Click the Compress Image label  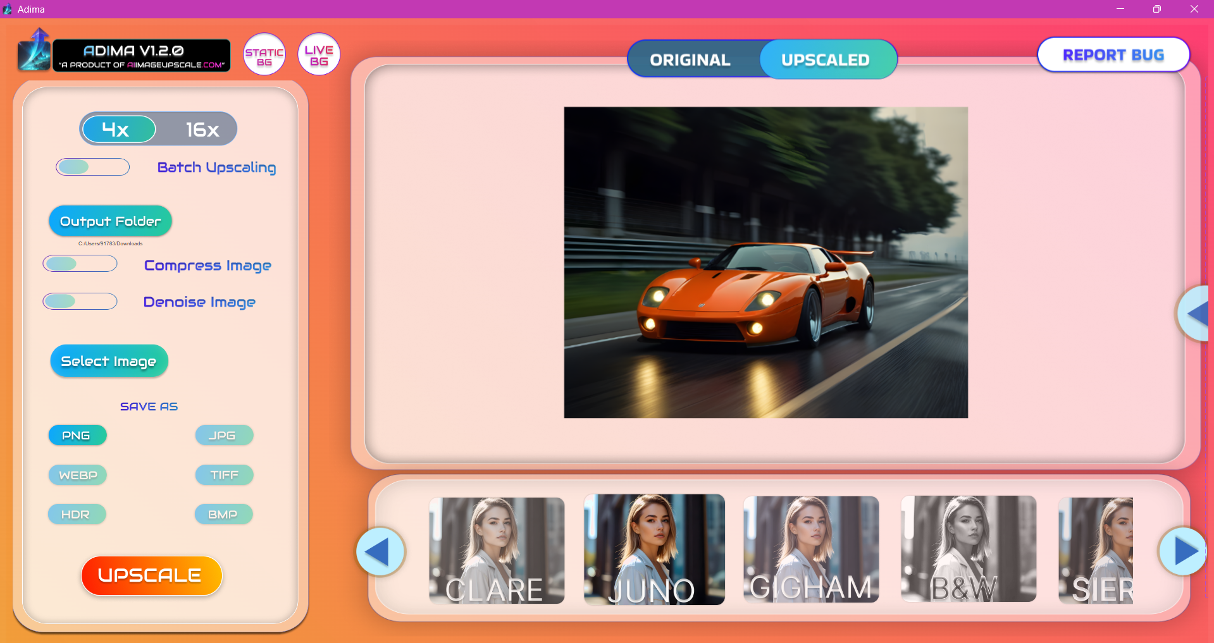coord(207,266)
